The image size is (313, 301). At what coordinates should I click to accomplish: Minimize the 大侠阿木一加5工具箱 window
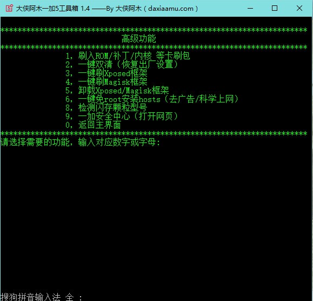(250, 9)
